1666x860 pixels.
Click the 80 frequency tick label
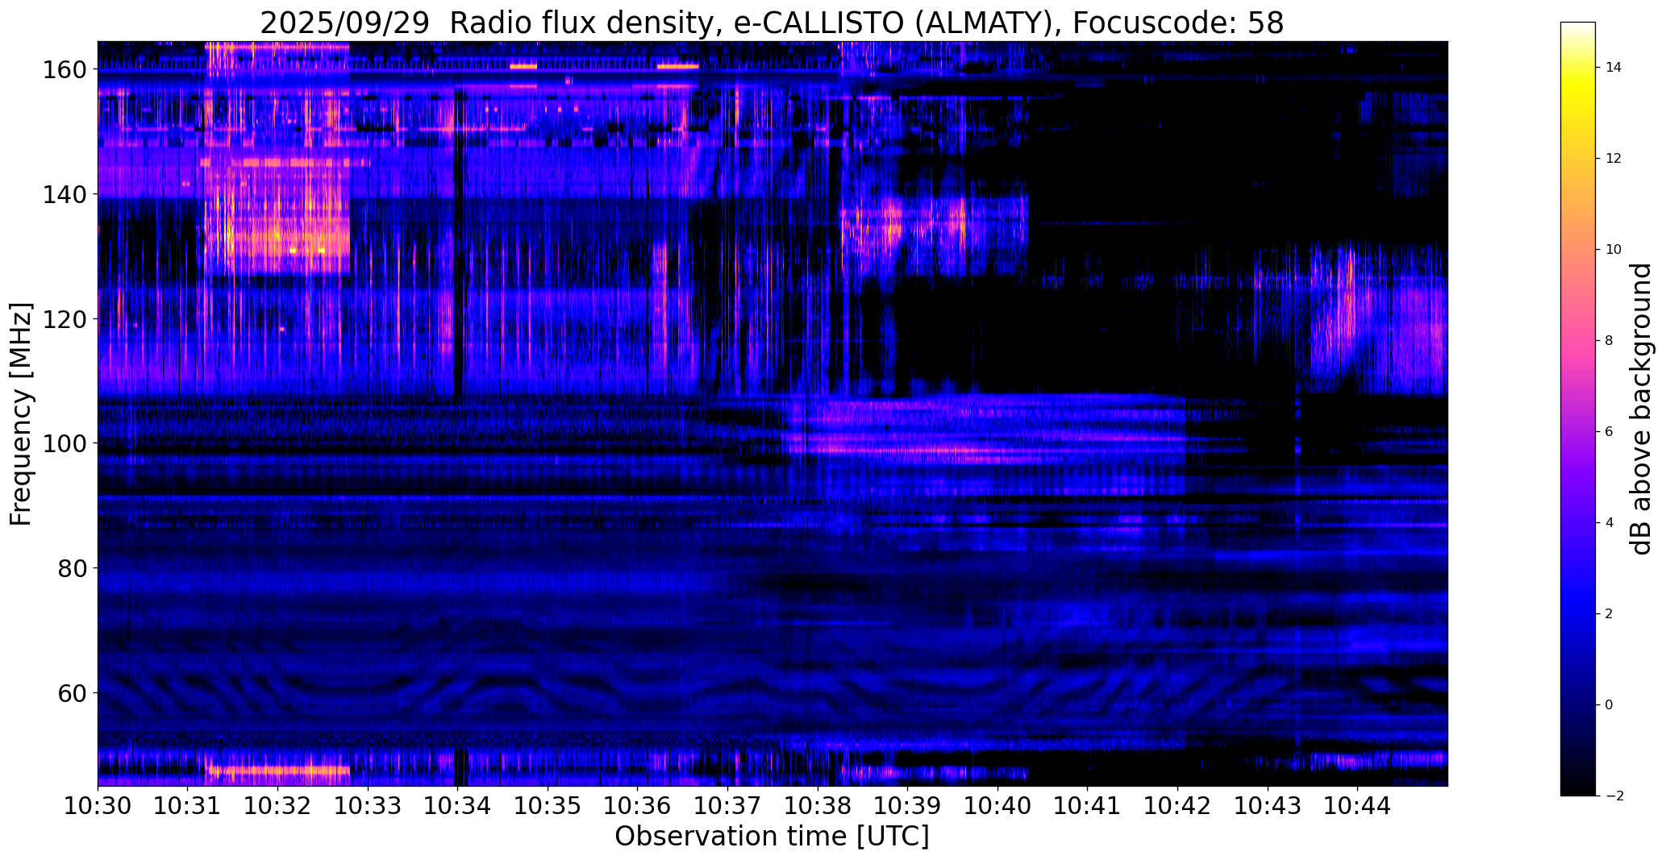(x=74, y=568)
